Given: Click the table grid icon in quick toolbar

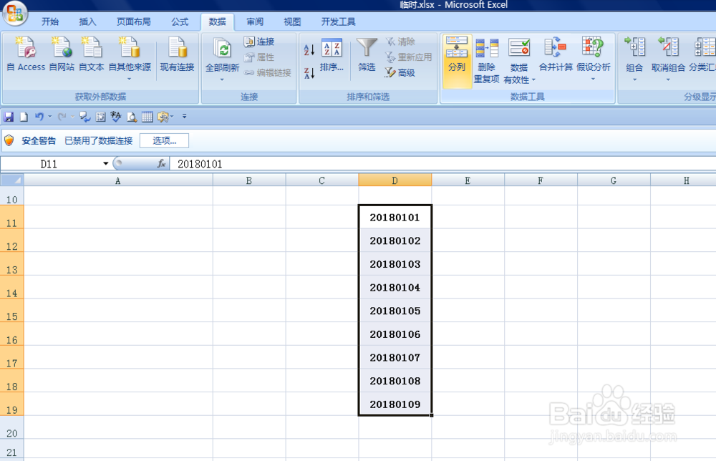Looking at the screenshot, I should (x=147, y=117).
